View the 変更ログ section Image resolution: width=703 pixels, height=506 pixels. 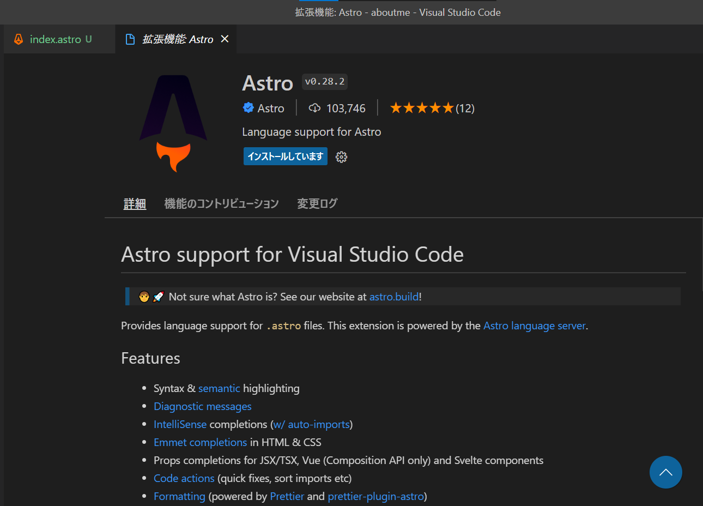[x=317, y=203]
